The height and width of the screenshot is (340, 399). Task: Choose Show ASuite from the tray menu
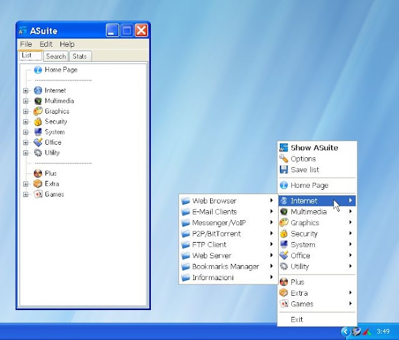click(317, 148)
